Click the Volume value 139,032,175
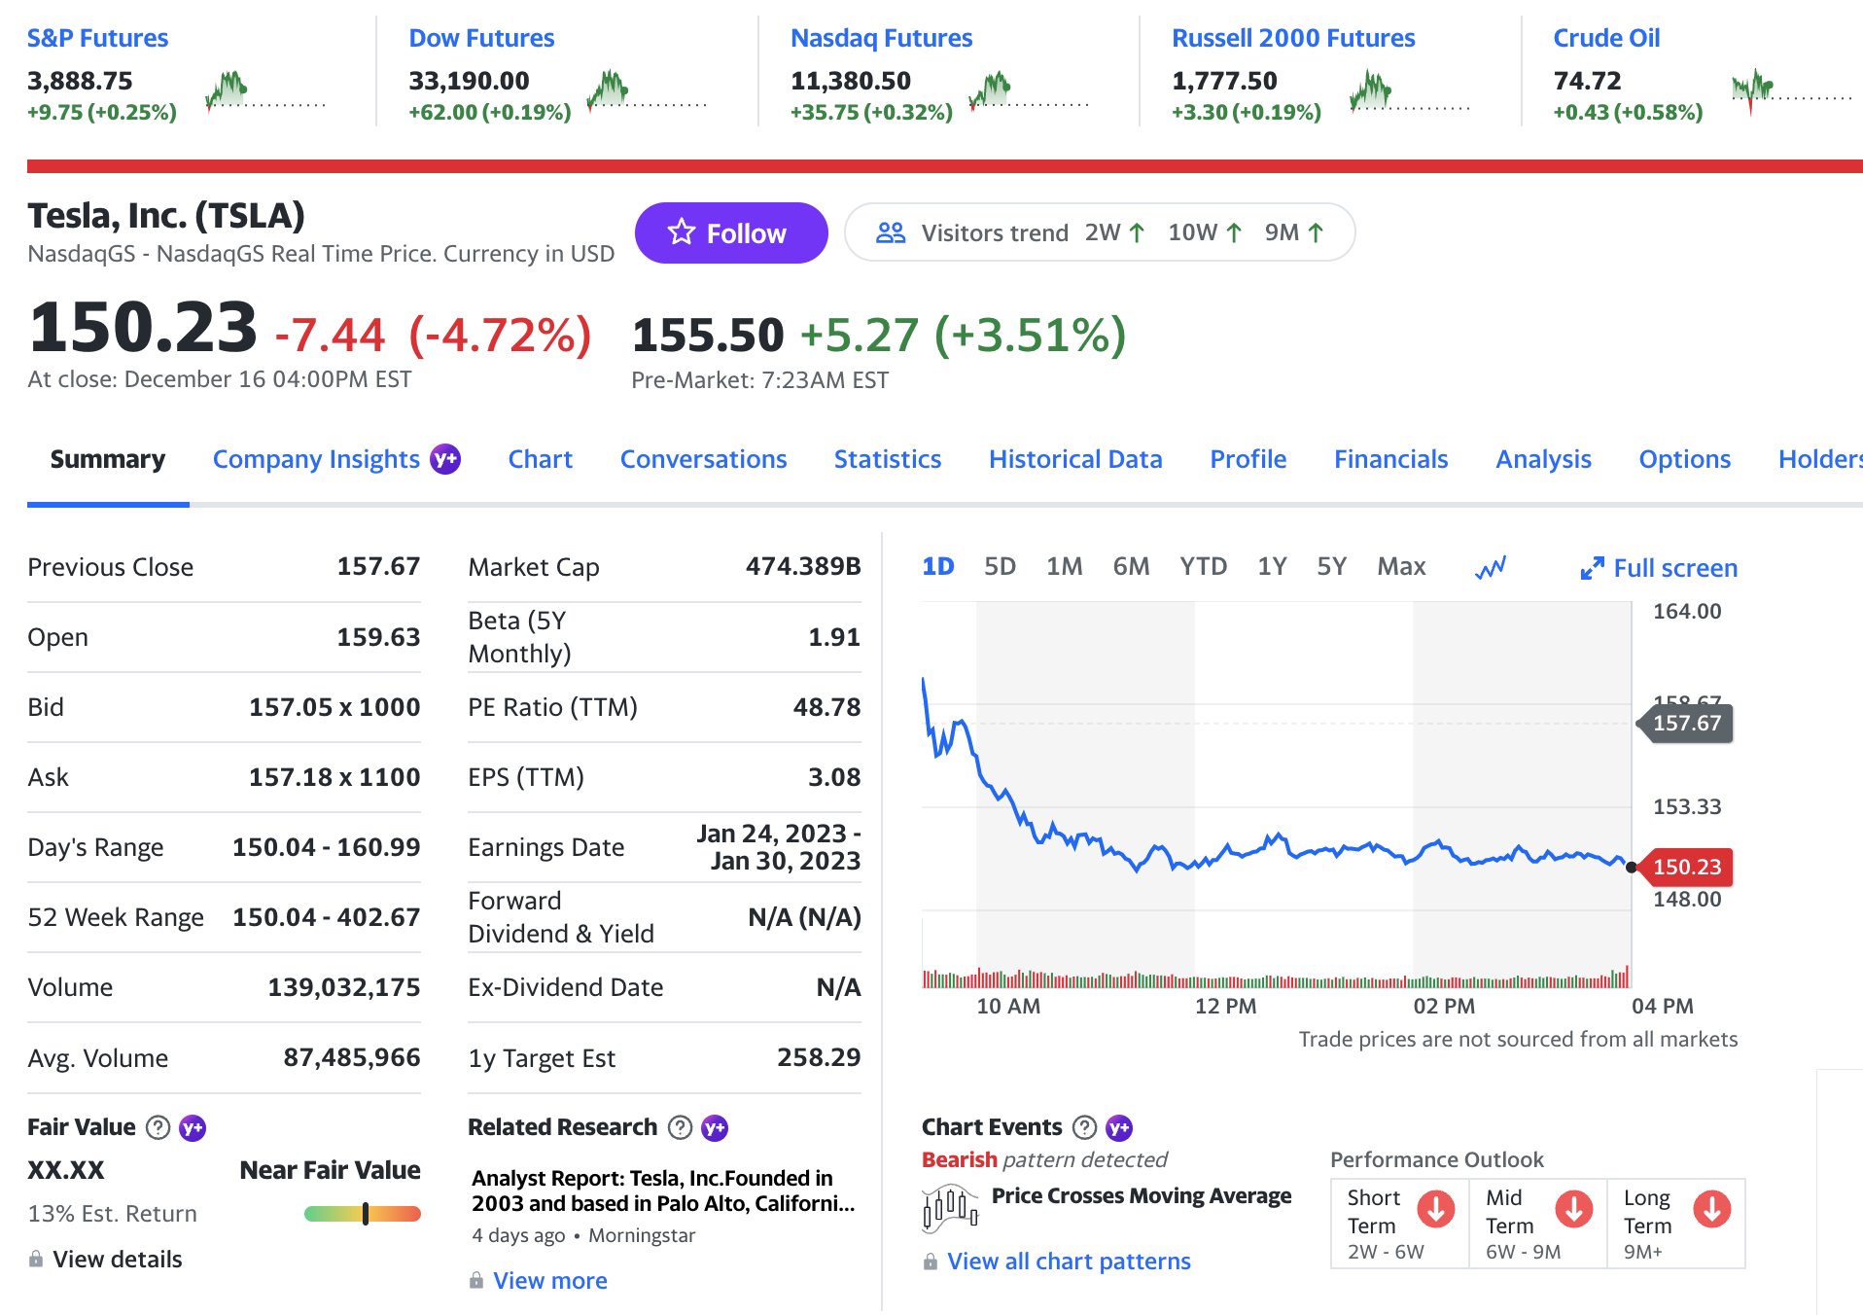The width and height of the screenshot is (1863, 1315). coord(344,987)
